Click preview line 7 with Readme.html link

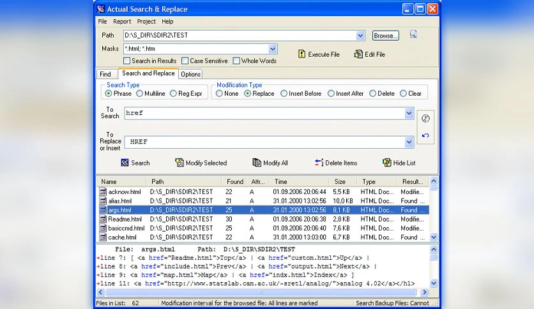(x=233, y=258)
